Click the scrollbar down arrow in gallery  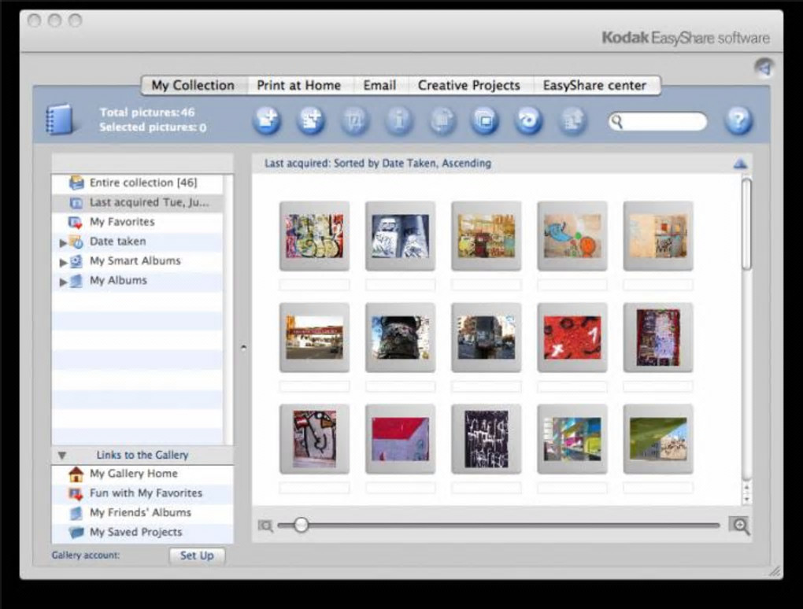(746, 499)
